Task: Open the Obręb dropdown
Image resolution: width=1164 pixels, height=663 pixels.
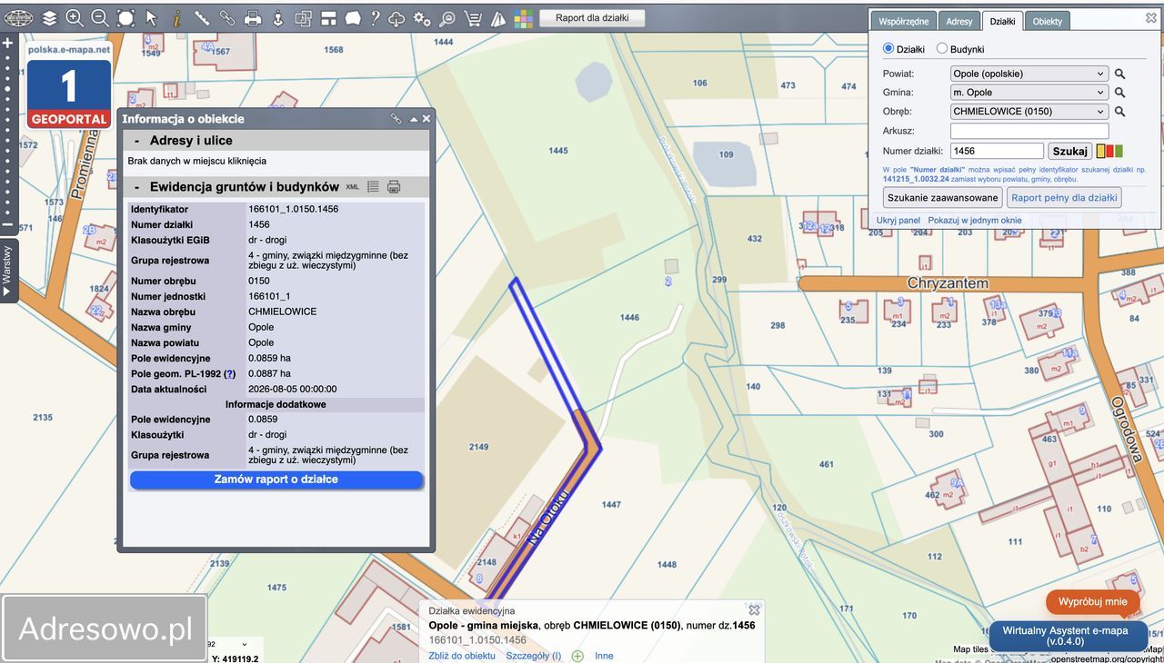Action: pos(1029,112)
